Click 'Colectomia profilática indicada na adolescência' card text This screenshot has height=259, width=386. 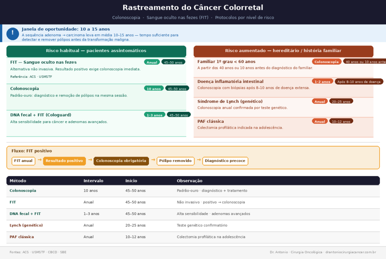click(x=240, y=128)
